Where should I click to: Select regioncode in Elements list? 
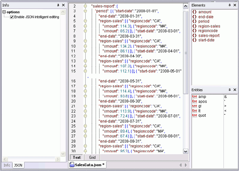tap(208, 31)
